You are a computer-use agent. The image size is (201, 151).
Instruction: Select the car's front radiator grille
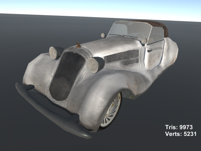tap(66, 75)
